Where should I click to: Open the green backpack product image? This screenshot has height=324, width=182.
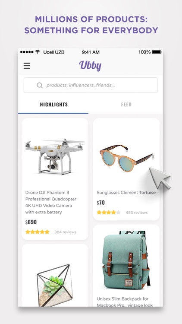pyautogui.click(x=126, y=260)
